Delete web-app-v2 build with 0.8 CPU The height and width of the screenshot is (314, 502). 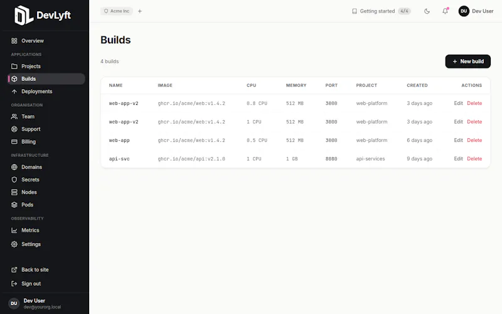click(x=474, y=103)
